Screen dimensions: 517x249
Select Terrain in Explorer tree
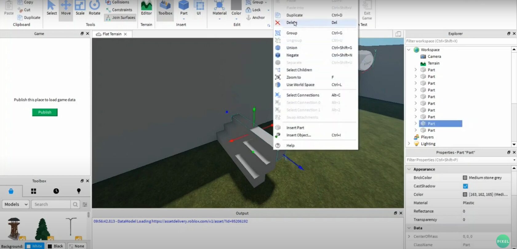tap(434, 63)
